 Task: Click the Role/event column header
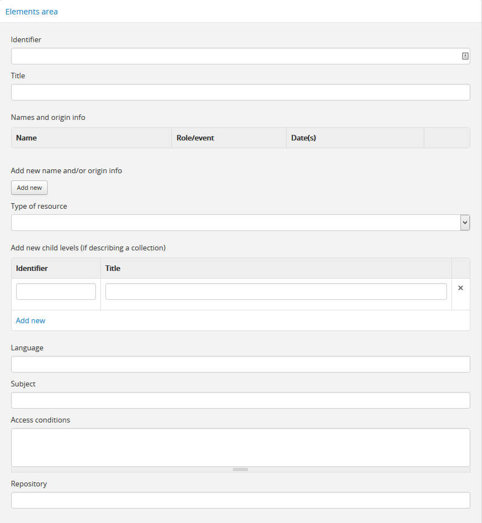pyautogui.click(x=195, y=138)
